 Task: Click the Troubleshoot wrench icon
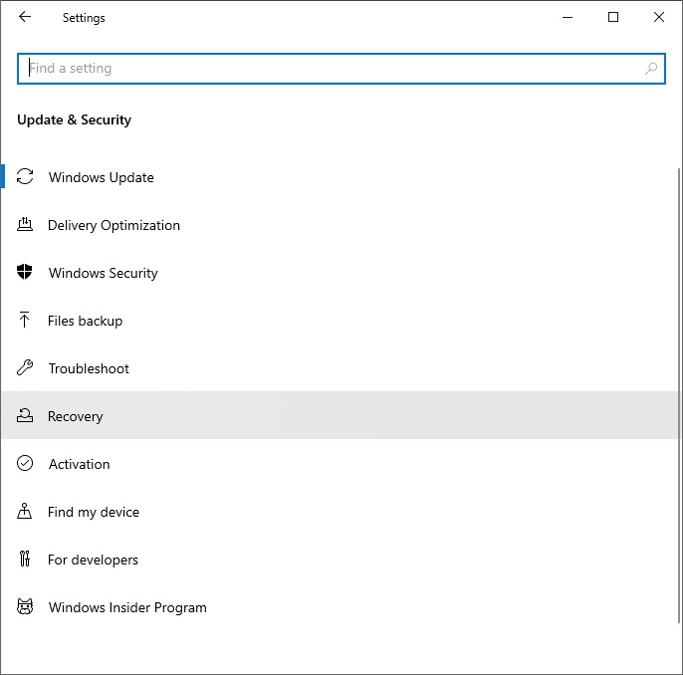coord(25,367)
